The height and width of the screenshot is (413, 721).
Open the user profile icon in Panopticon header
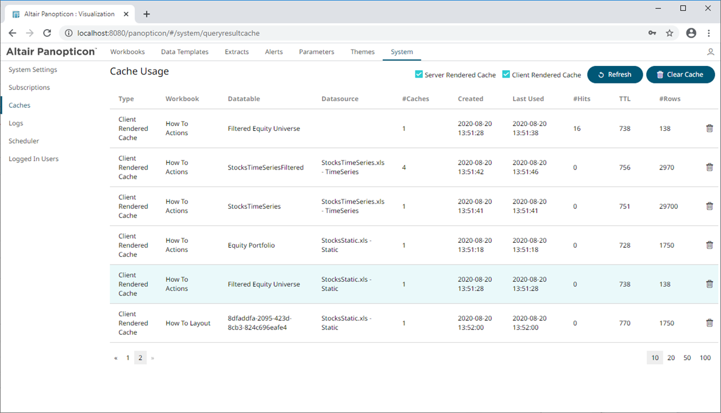click(x=711, y=52)
